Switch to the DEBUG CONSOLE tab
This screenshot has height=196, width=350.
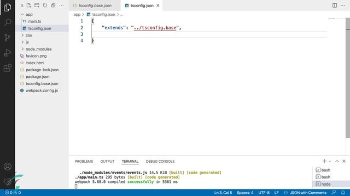(x=160, y=161)
